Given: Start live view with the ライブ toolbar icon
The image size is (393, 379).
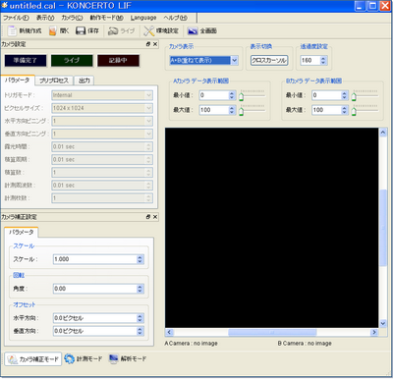Looking at the screenshot, I should [x=113, y=31].
